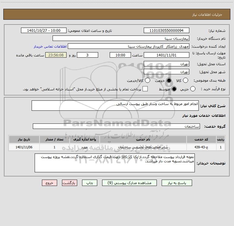
Task: Click the واحد اندازه گیری column header
Action: (x=84, y=140)
